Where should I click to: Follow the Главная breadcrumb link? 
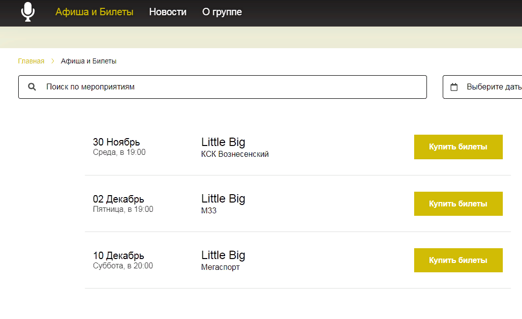point(31,61)
